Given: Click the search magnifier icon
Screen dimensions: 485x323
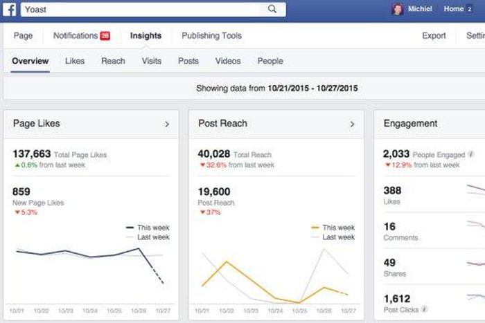Looking at the screenshot, I should [272, 9].
